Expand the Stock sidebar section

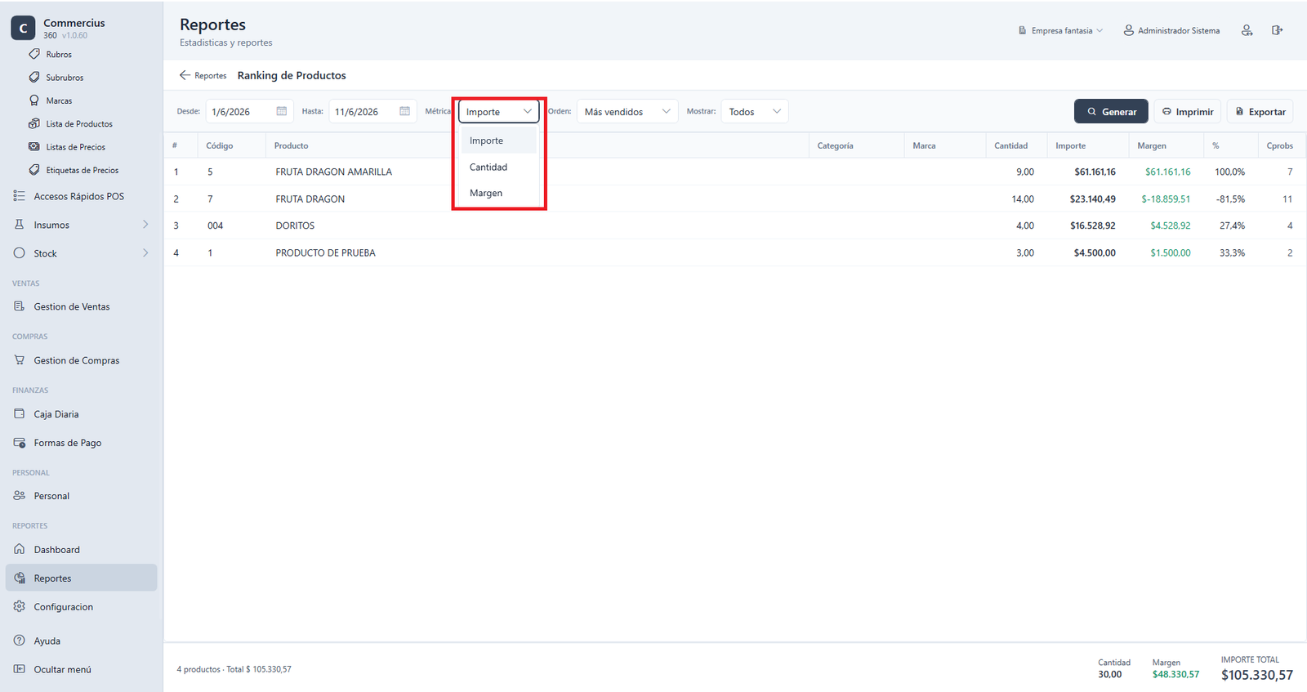pyautogui.click(x=81, y=253)
